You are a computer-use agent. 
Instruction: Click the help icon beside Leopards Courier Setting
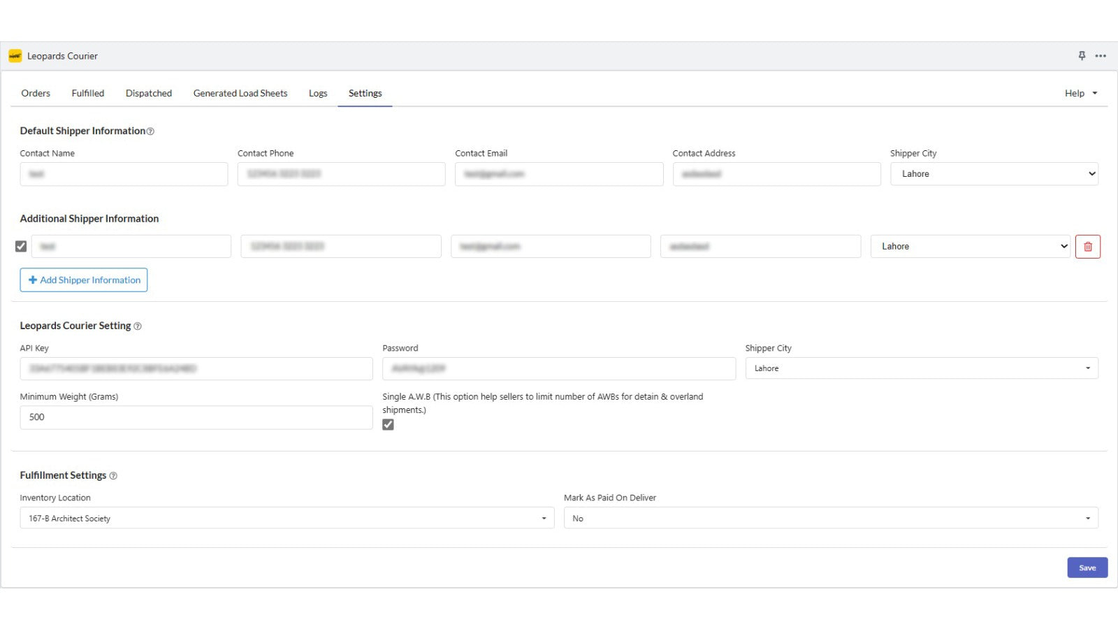pos(138,326)
